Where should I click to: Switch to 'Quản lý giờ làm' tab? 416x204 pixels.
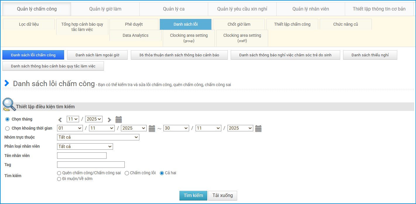(x=105, y=9)
